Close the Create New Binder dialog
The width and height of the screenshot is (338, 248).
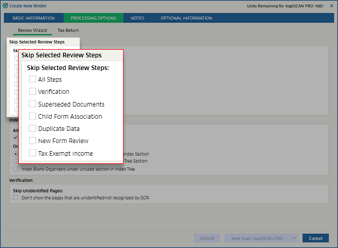[331, 6]
